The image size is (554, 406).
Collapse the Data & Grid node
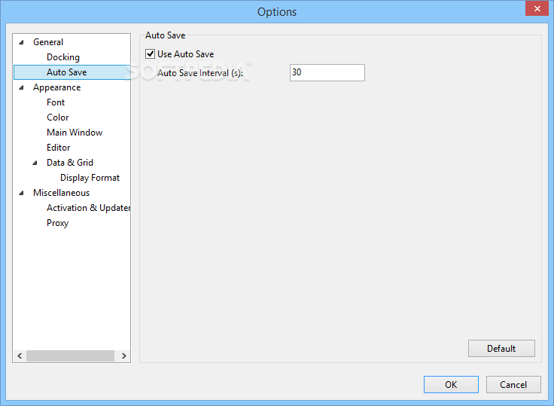click(x=35, y=163)
